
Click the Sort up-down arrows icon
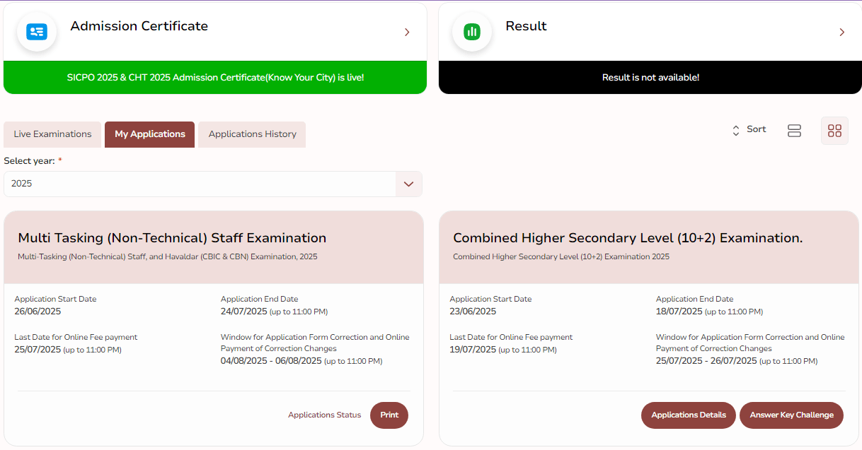click(735, 130)
